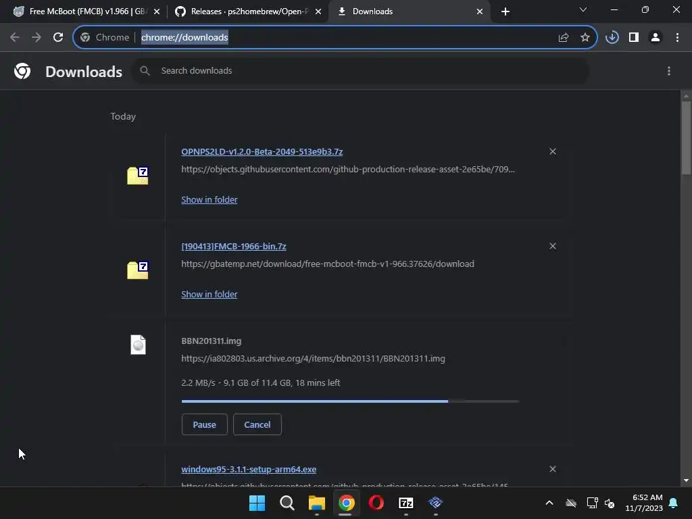This screenshot has width=692, height=519.
Task: Show hidden system tray icons
Action: point(549,503)
